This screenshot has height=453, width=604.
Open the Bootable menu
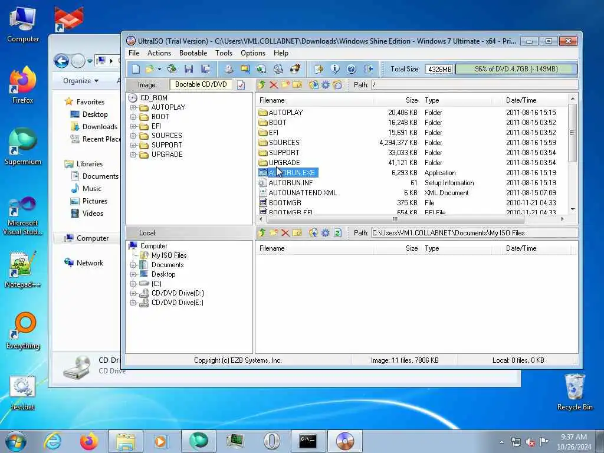193,53
